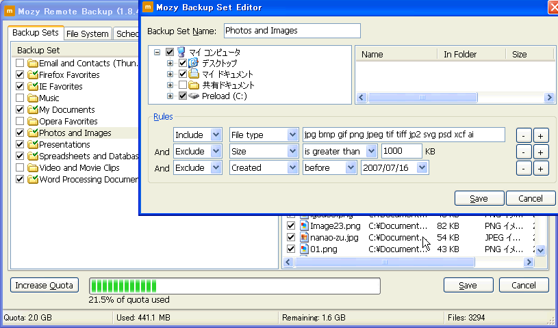The image size is (558, 328).
Task: Click the Image23.png file icon
Action: coord(304,226)
